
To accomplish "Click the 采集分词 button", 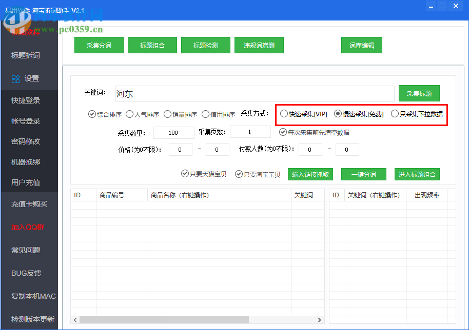I will point(99,45).
